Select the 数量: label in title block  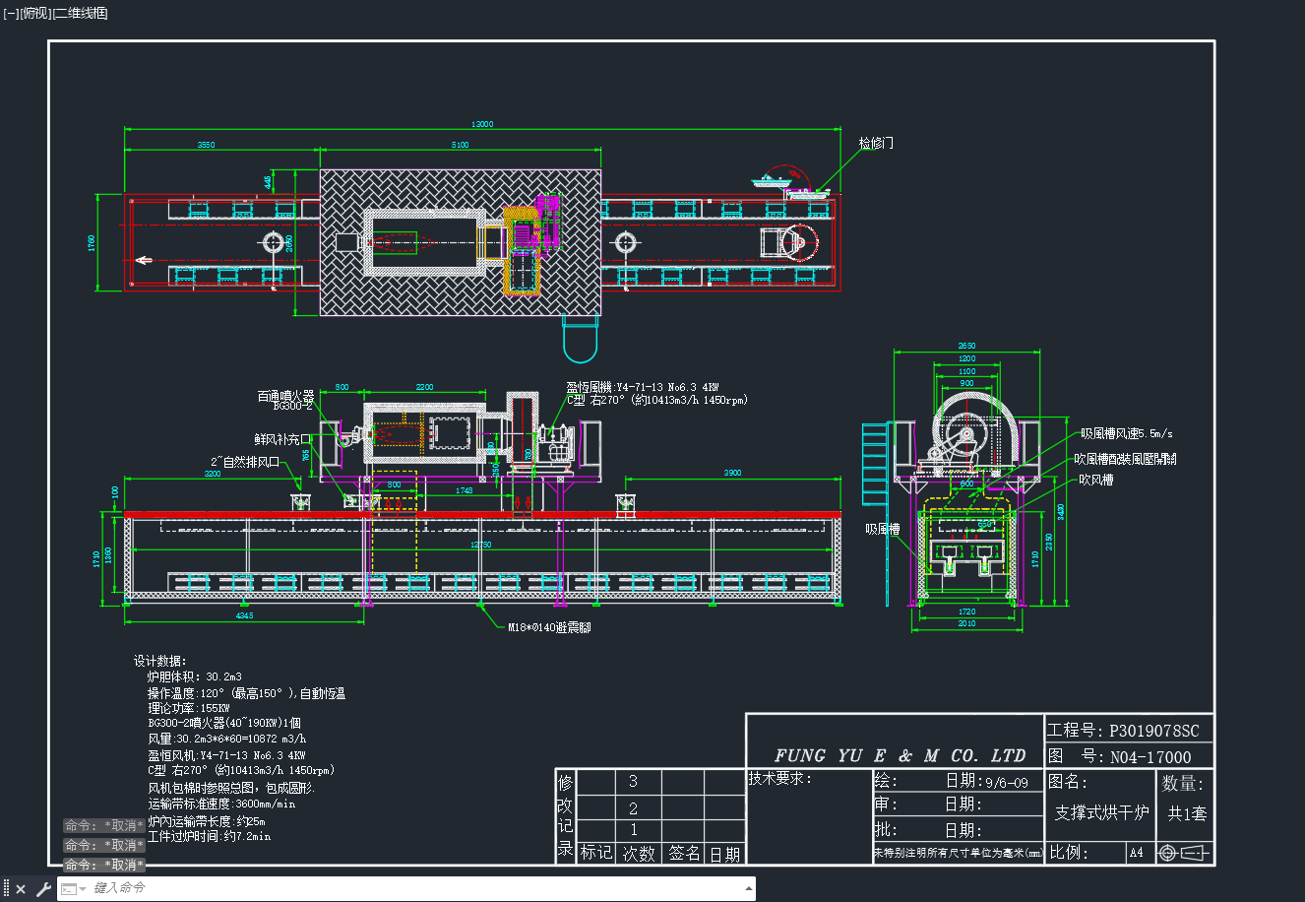click(1182, 783)
